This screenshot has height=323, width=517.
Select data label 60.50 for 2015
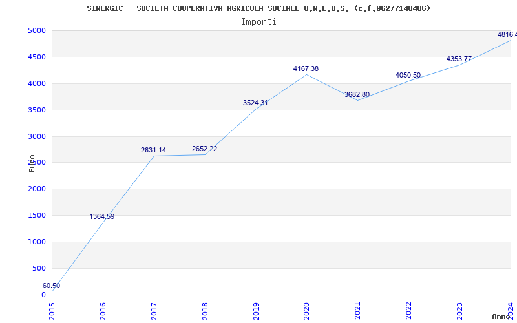52,286
